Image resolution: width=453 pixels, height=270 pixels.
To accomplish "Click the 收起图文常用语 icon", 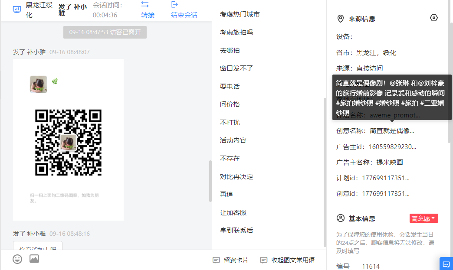I will [x=263, y=260].
